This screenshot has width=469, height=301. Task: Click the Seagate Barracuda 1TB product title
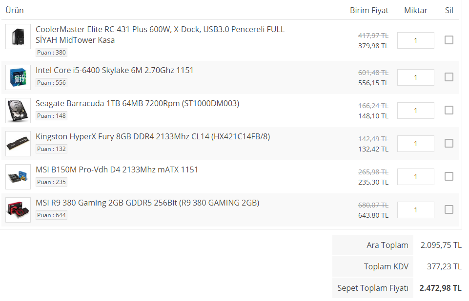pyautogui.click(x=137, y=103)
